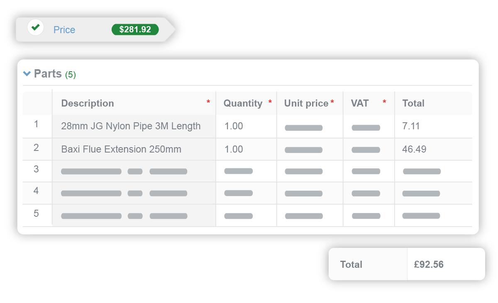Edit the Baxi Flue Extension 250mm description
Image resolution: width=498 pixels, height=303 pixels.
(121, 149)
